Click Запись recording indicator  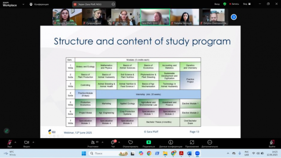tap(234, 4)
